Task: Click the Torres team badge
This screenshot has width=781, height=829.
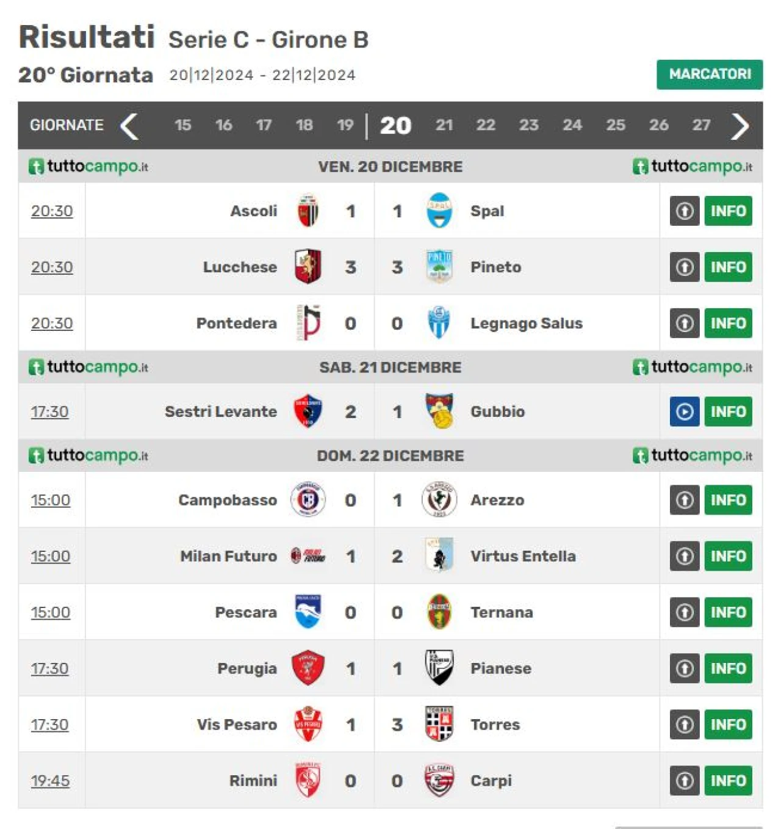Action: [x=439, y=724]
